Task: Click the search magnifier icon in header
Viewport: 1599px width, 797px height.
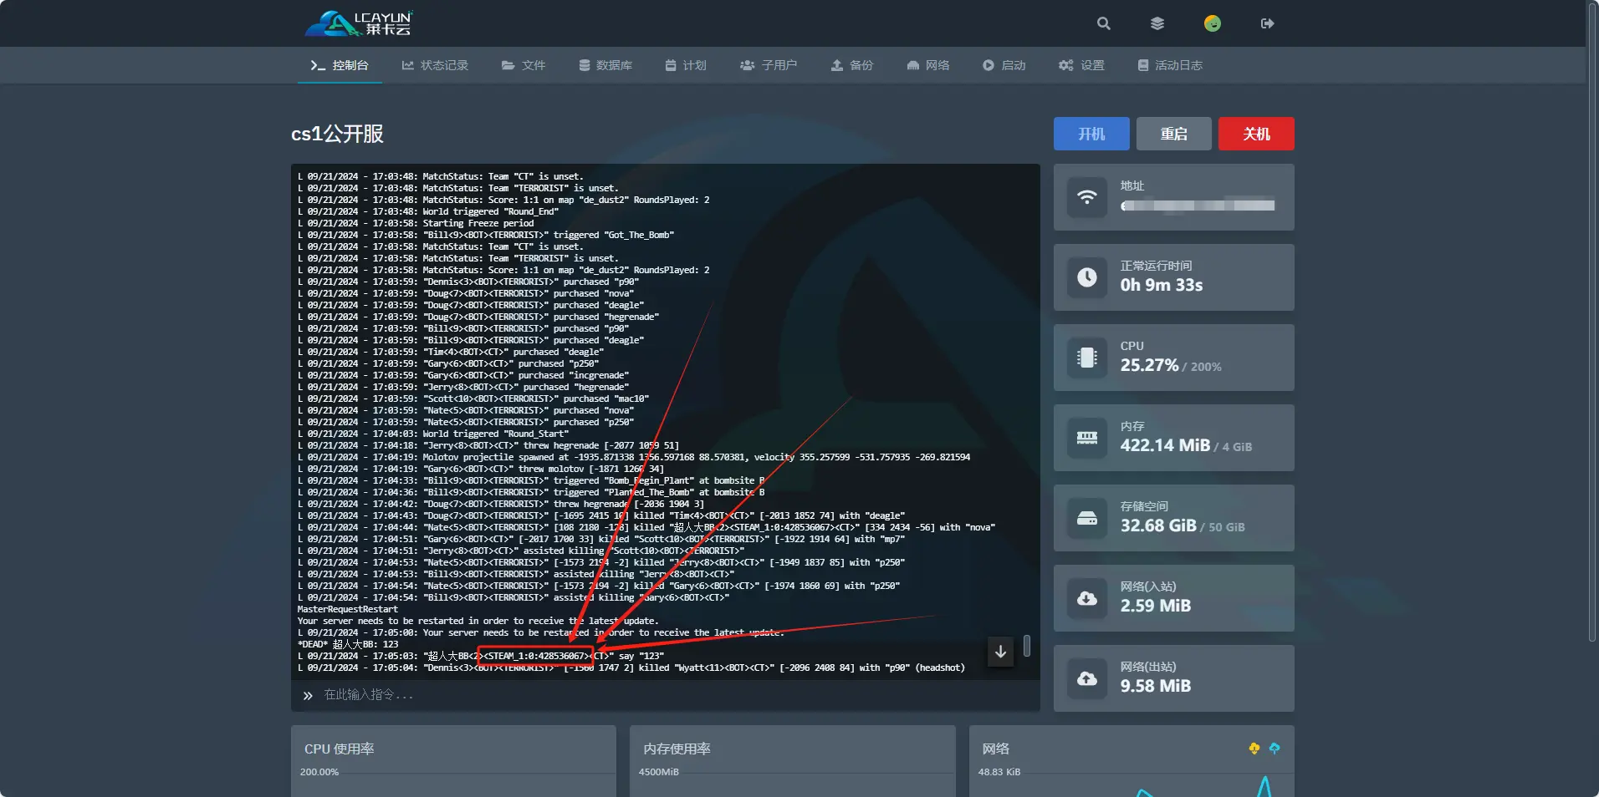Action: pos(1103,23)
